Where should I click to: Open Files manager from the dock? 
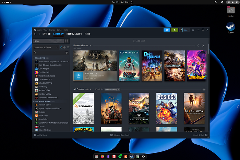click(x=96, y=156)
